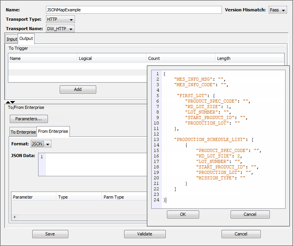Switch to the Input tab

(12, 39)
